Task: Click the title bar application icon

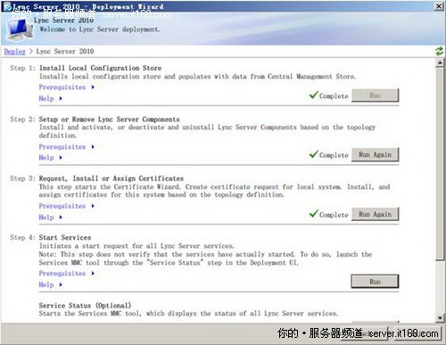Action: click(x=7, y=6)
